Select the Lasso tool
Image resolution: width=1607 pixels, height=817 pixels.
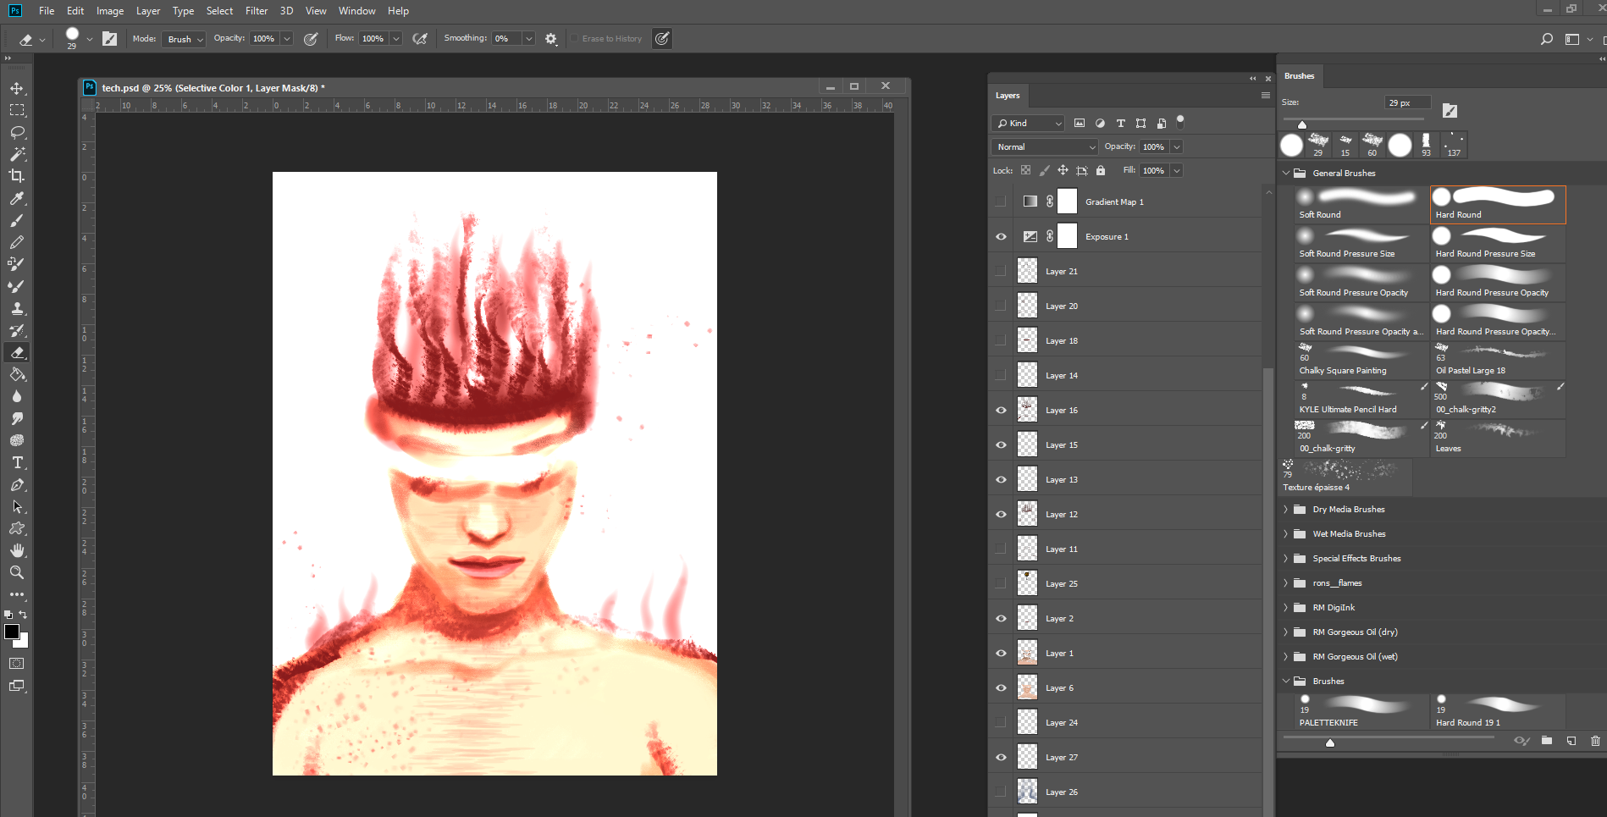coord(16,132)
